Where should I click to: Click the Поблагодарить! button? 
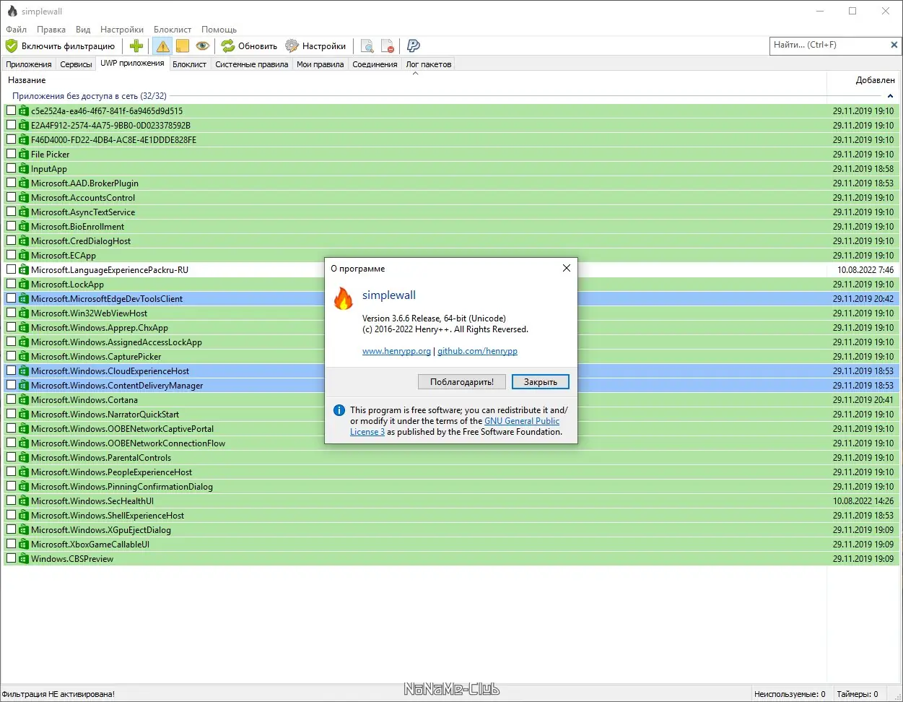tap(462, 382)
